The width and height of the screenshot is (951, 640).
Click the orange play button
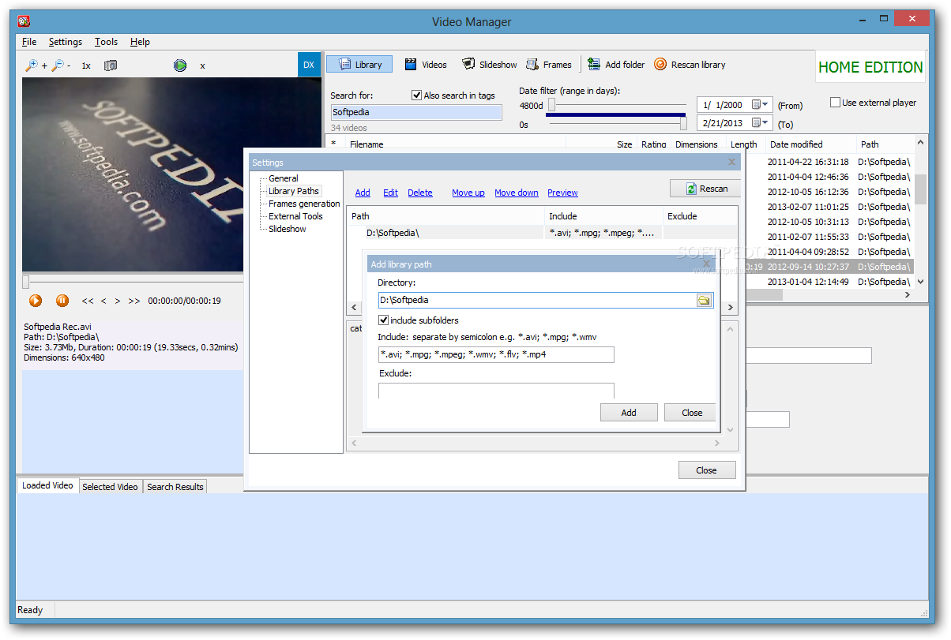(36, 301)
